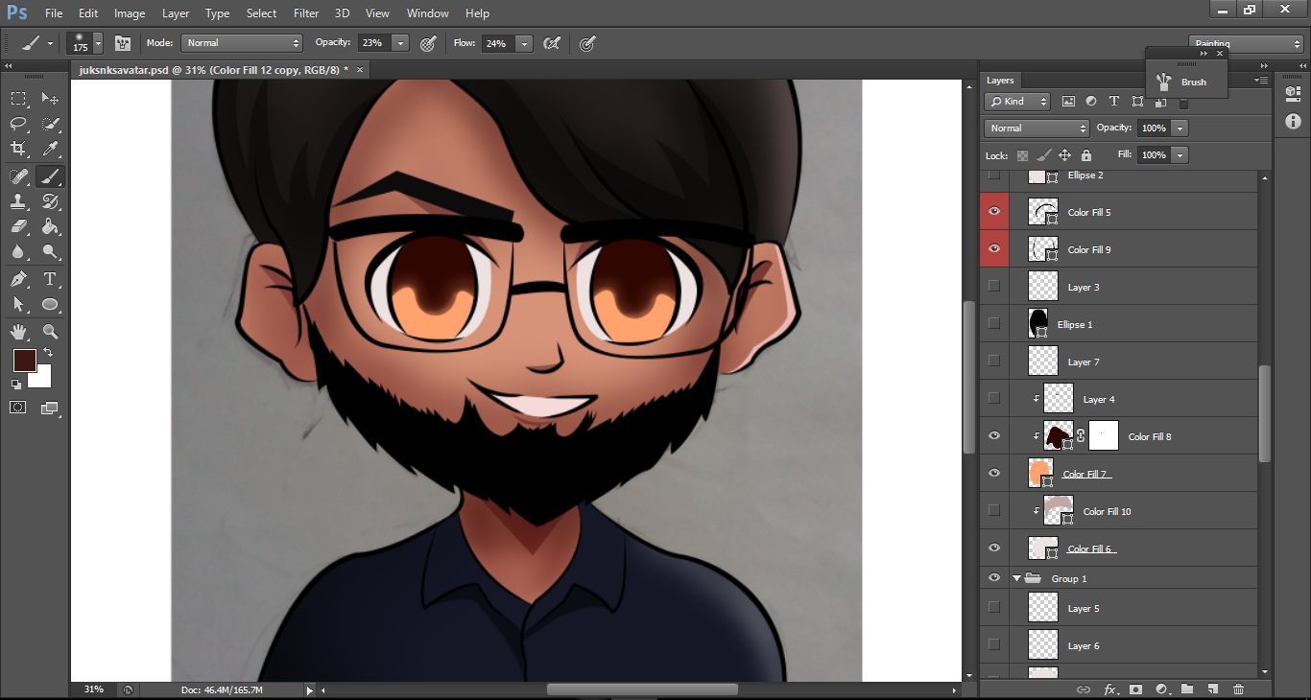Select the Eraser tool

coord(18,226)
